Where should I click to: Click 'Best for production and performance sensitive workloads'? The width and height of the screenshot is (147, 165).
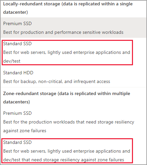click(63, 32)
